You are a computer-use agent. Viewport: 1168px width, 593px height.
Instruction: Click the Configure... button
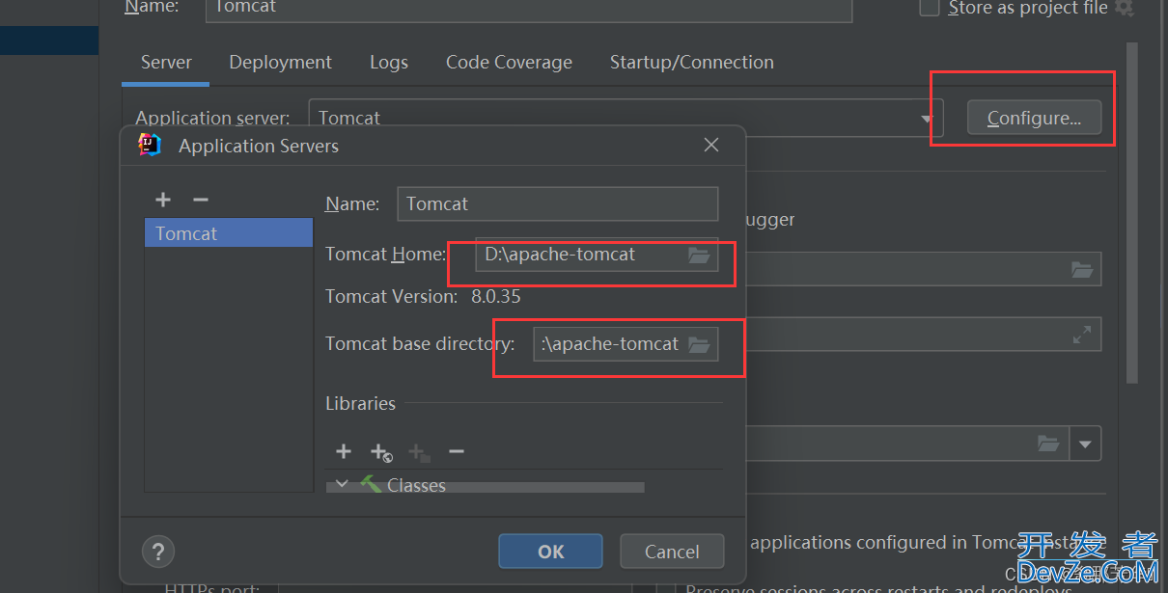click(x=1034, y=118)
